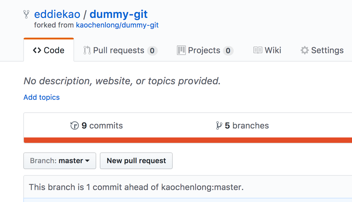
Task: Click dummy-git repository name
Action: (118, 14)
